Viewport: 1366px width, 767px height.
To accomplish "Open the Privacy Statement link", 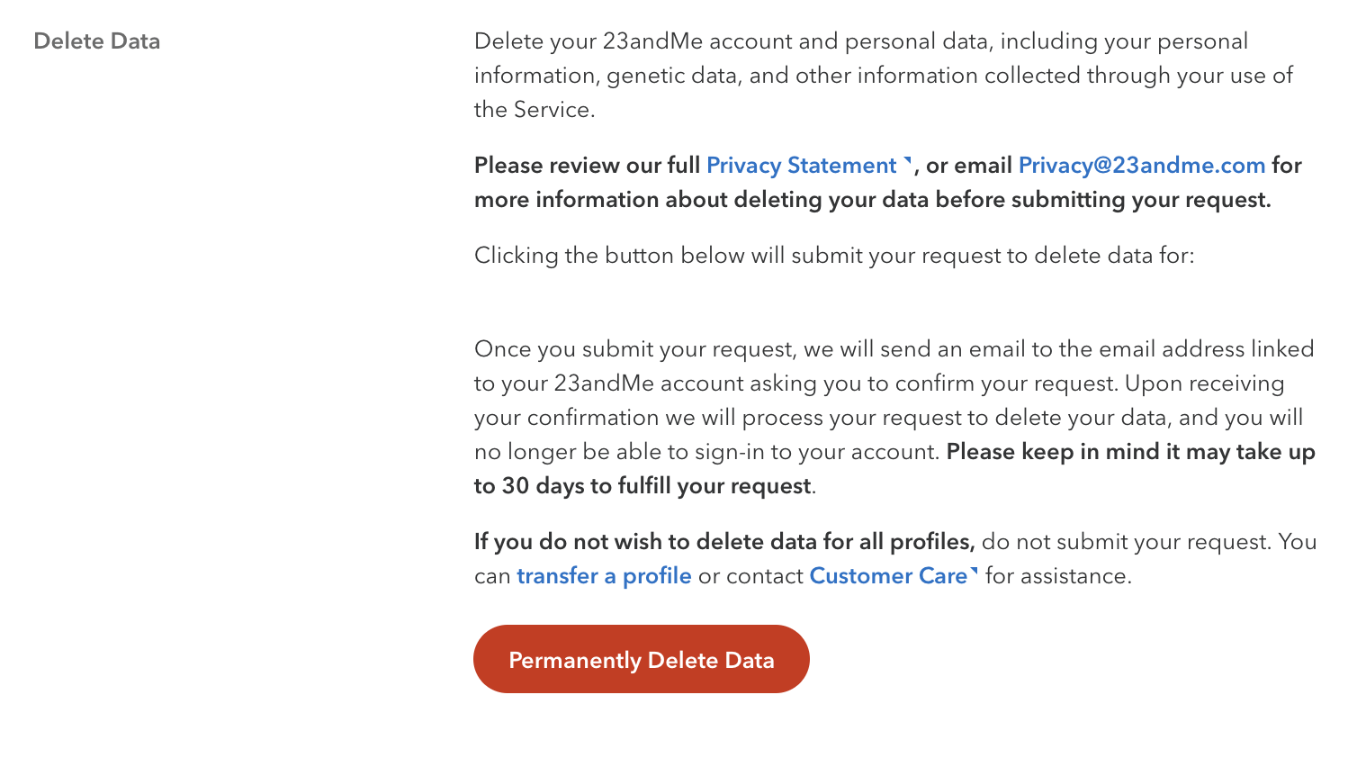I will tap(802, 166).
